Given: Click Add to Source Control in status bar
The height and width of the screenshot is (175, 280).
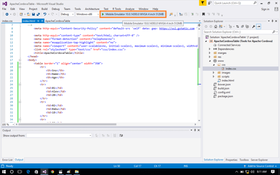Looking at the screenshot, I should tap(260, 166).
